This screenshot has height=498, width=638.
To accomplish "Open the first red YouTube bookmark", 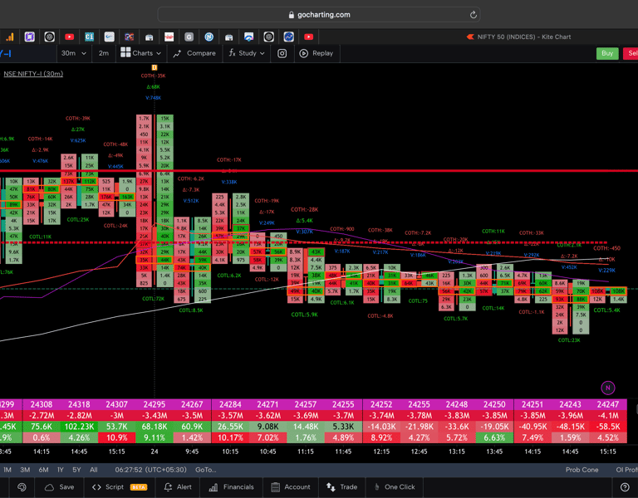I will [x=69, y=37].
